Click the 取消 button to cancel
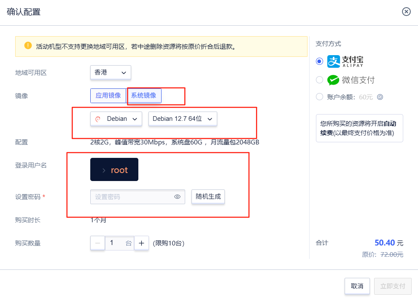The width and height of the screenshot is (418, 301). click(357, 286)
